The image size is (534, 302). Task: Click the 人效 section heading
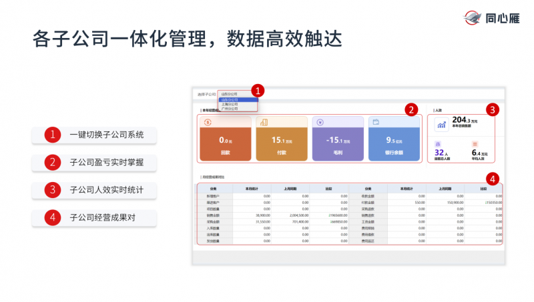coord(438,111)
